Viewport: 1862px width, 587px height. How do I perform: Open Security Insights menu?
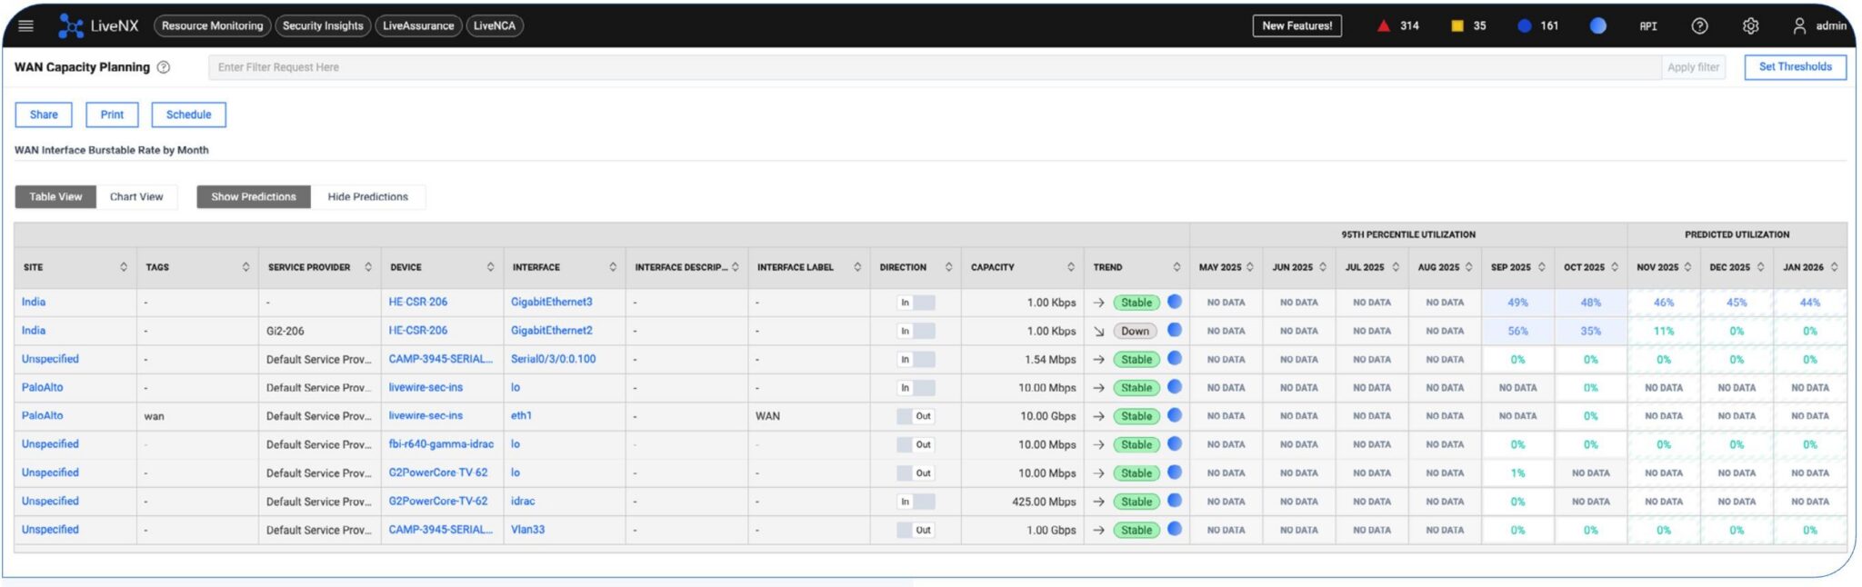[323, 25]
